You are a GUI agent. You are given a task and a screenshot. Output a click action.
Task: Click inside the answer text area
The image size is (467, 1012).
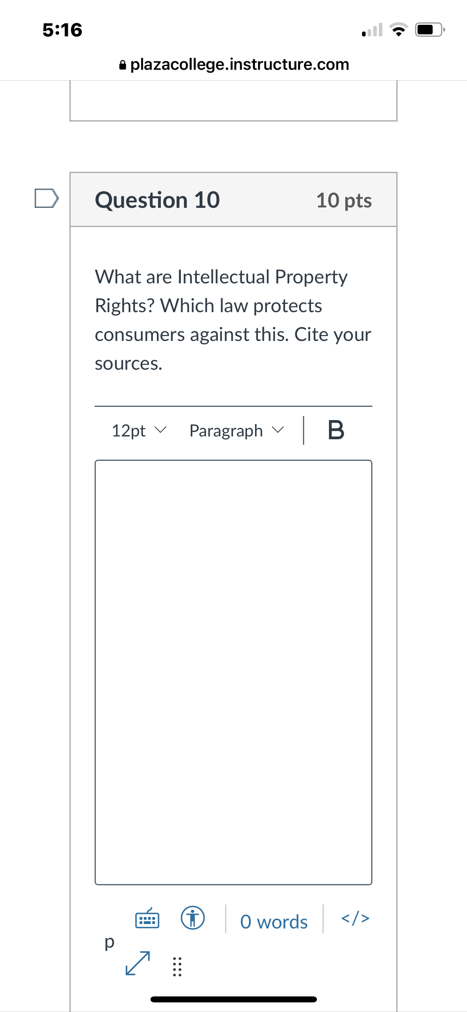tap(234, 671)
